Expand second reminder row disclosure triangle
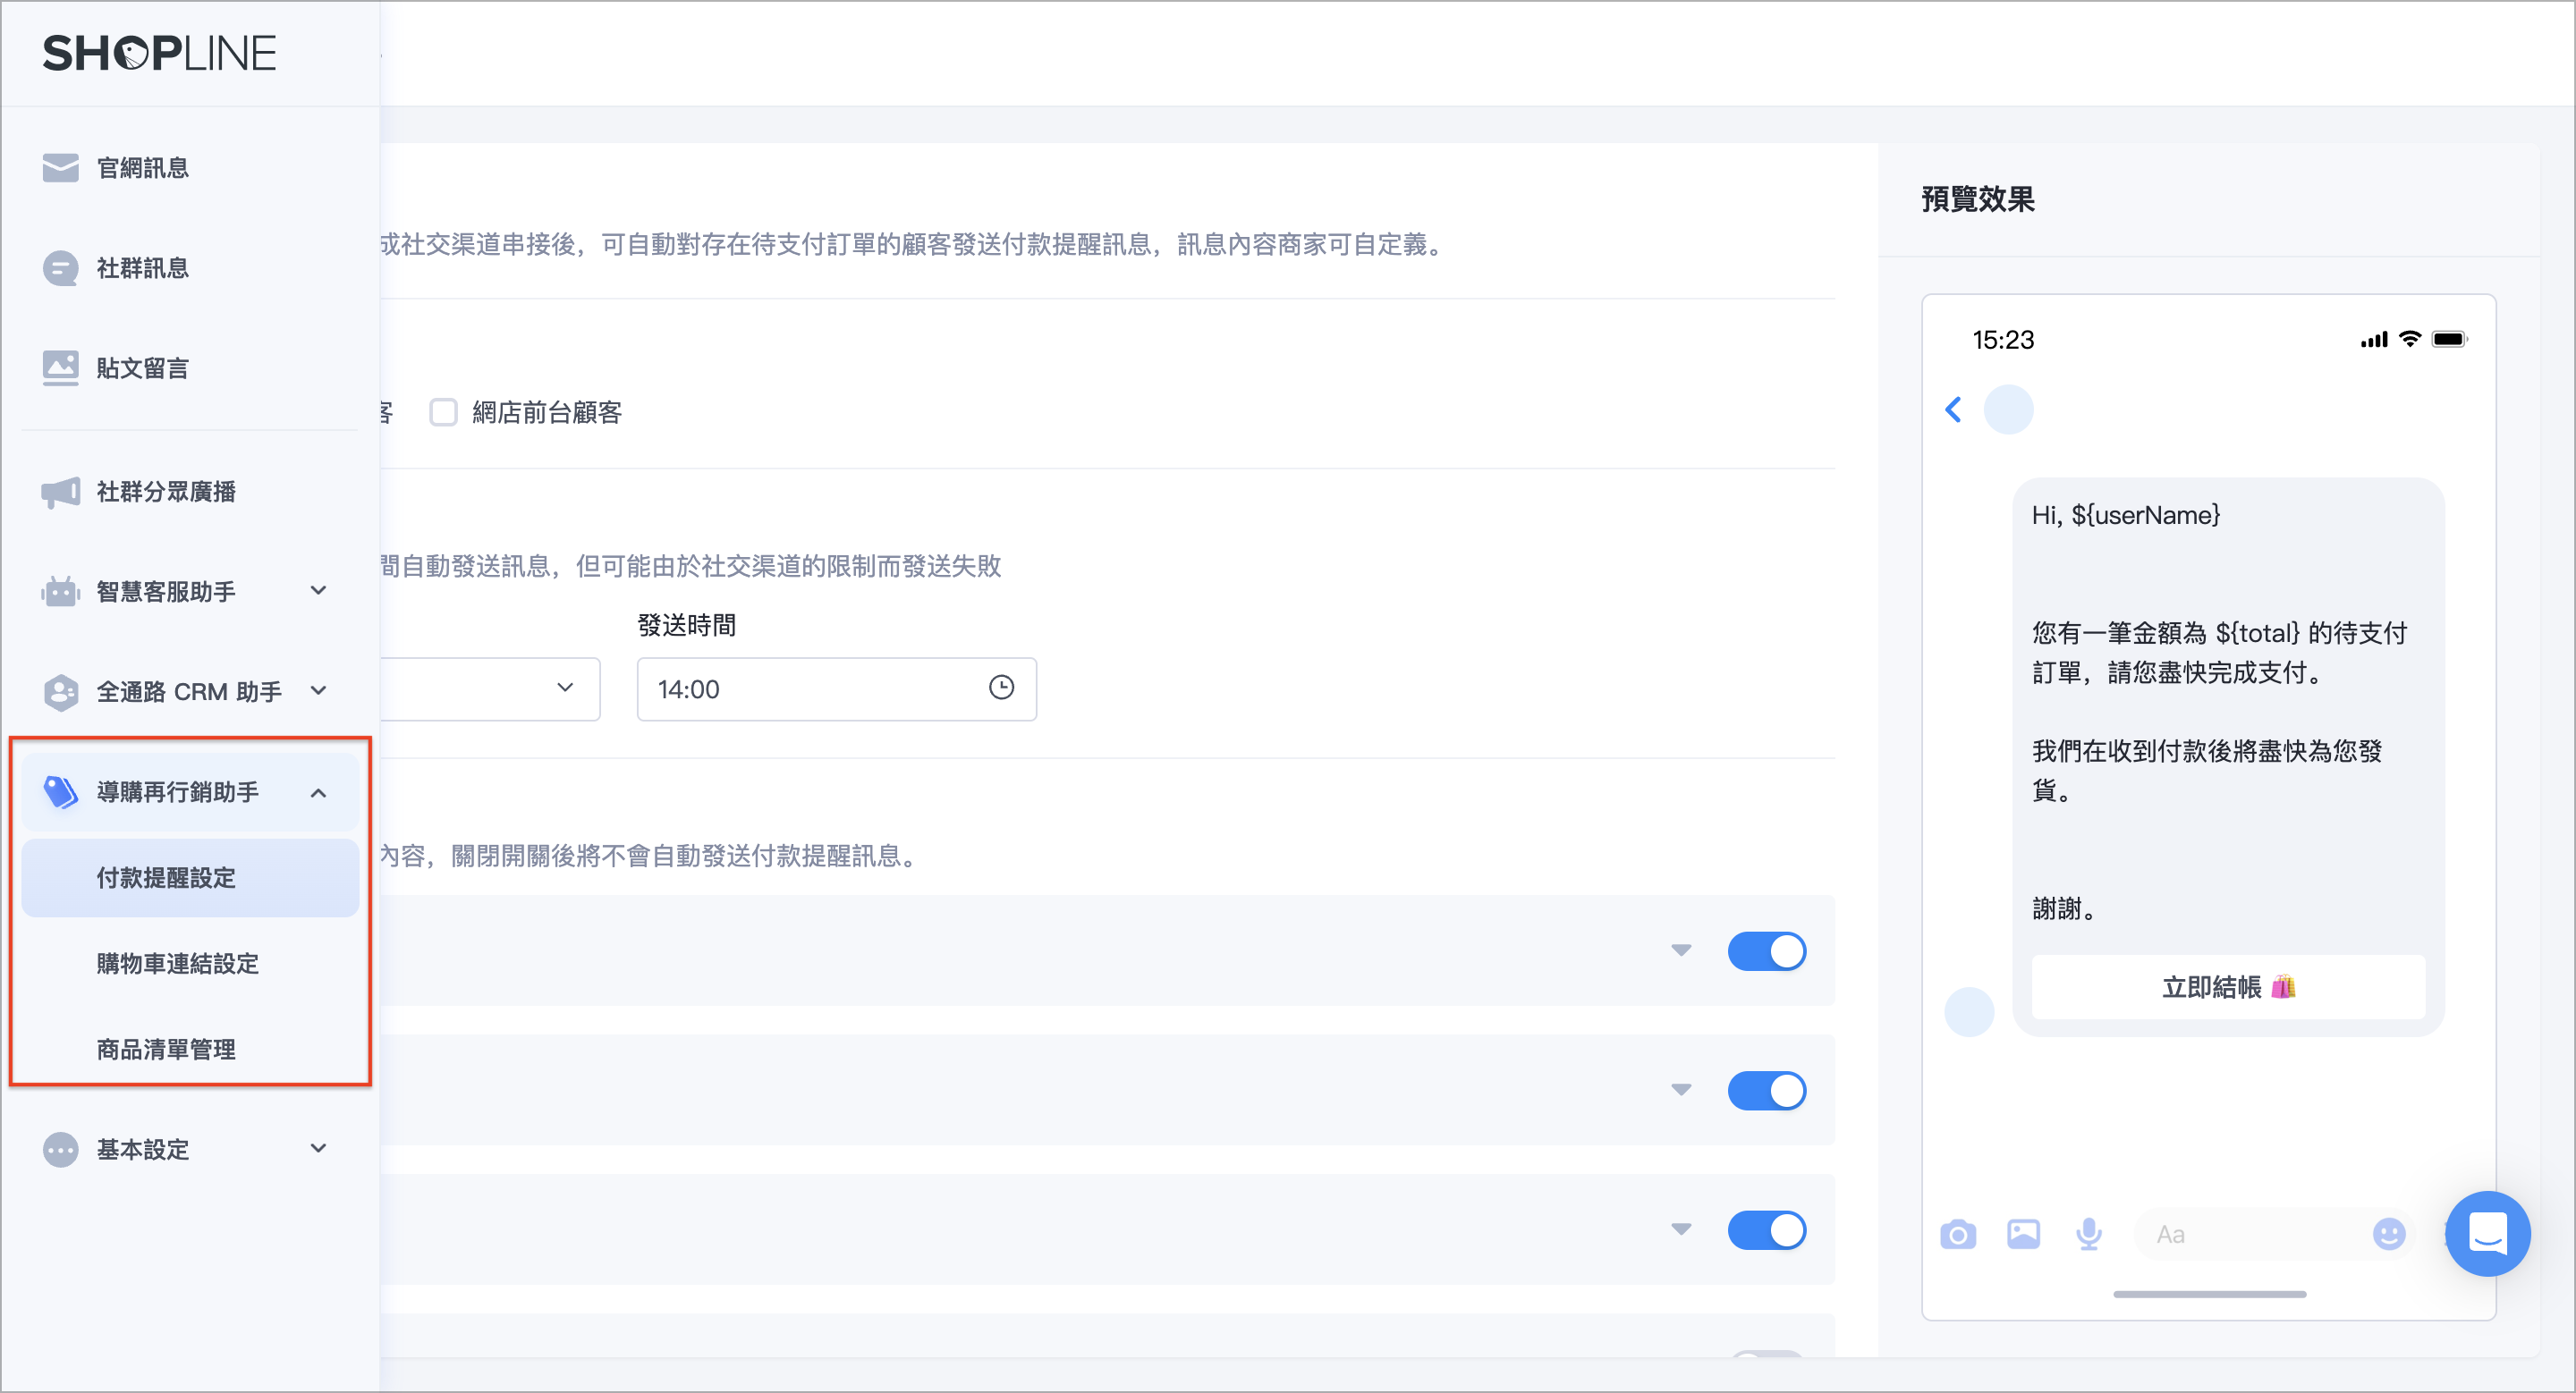Viewport: 2576px width, 1393px height. [1681, 1090]
